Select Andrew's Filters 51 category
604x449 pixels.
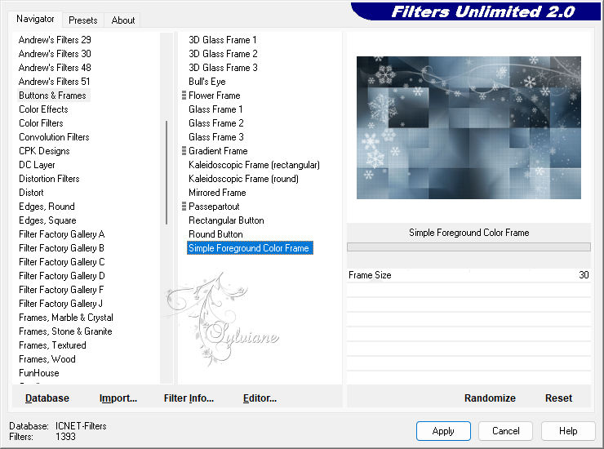55,82
